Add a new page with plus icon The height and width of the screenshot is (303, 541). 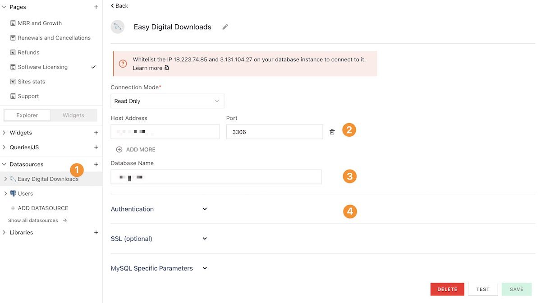pyautogui.click(x=96, y=7)
